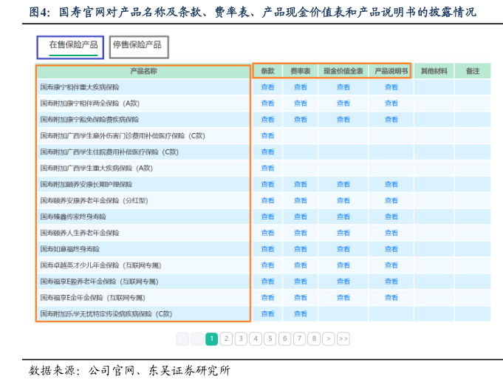View 现金价值全表 for 国寿如意福终身寿险
The height and width of the screenshot is (388, 503).
point(343,249)
